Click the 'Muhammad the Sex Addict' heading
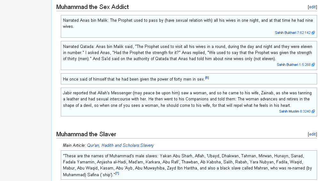 [x=92, y=7]
